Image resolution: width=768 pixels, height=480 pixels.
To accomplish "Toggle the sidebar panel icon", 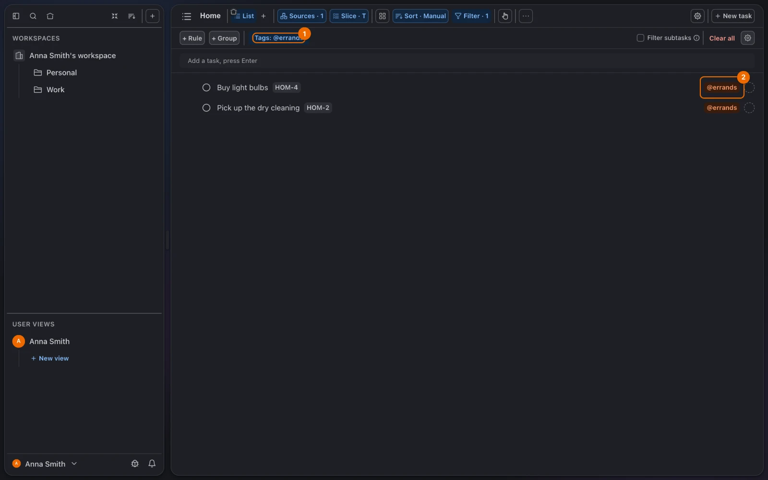I will tap(16, 16).
